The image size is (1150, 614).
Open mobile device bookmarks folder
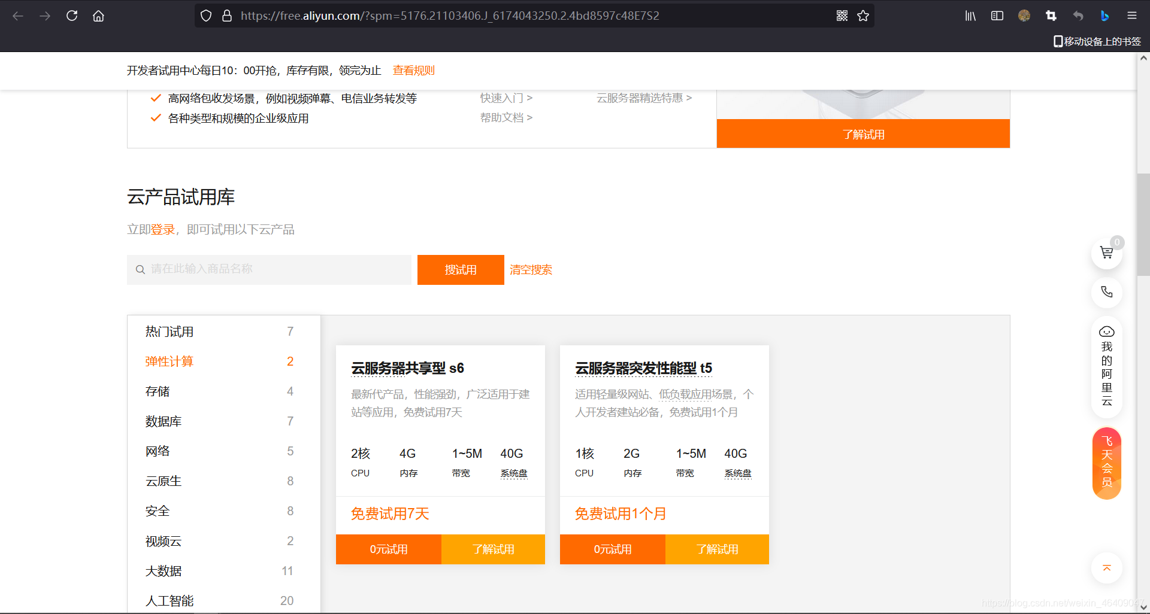[x=1097, y=41]
